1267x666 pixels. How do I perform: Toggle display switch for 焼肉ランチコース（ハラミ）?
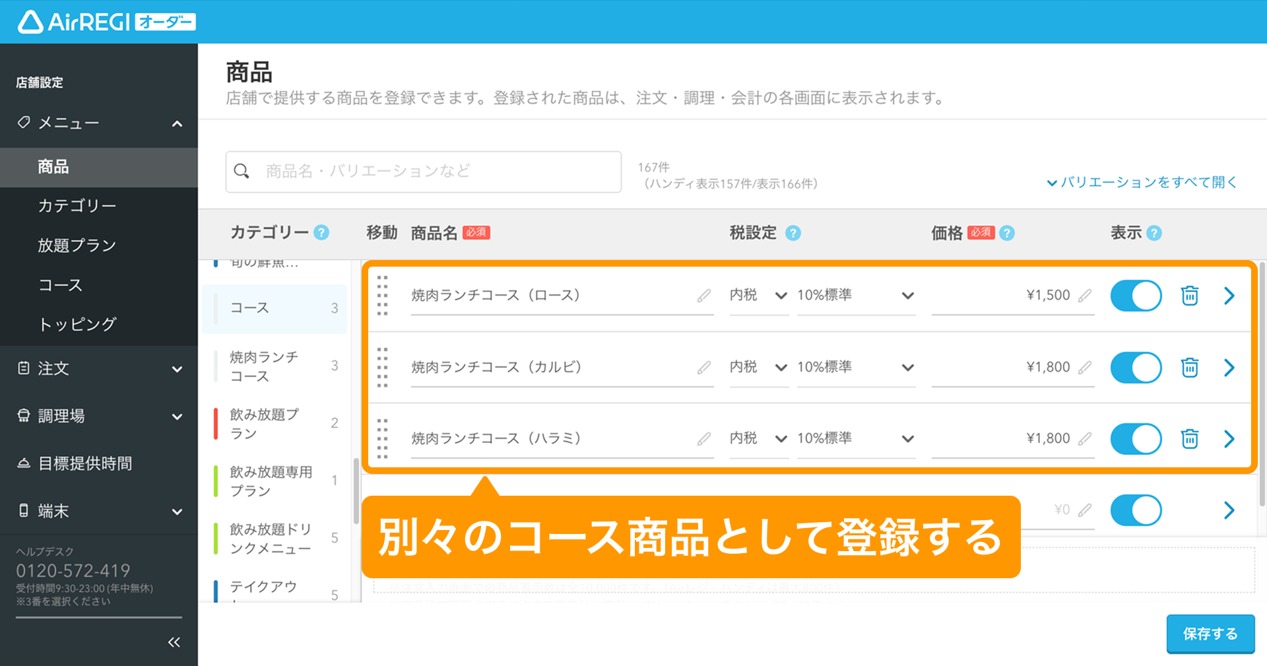coord(1136,439)
